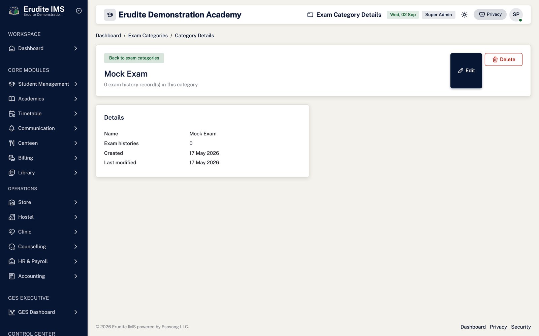Click the Academics book icon
Image resolution: width=539 pixels, height=336 pixels.
click(12, 99)
